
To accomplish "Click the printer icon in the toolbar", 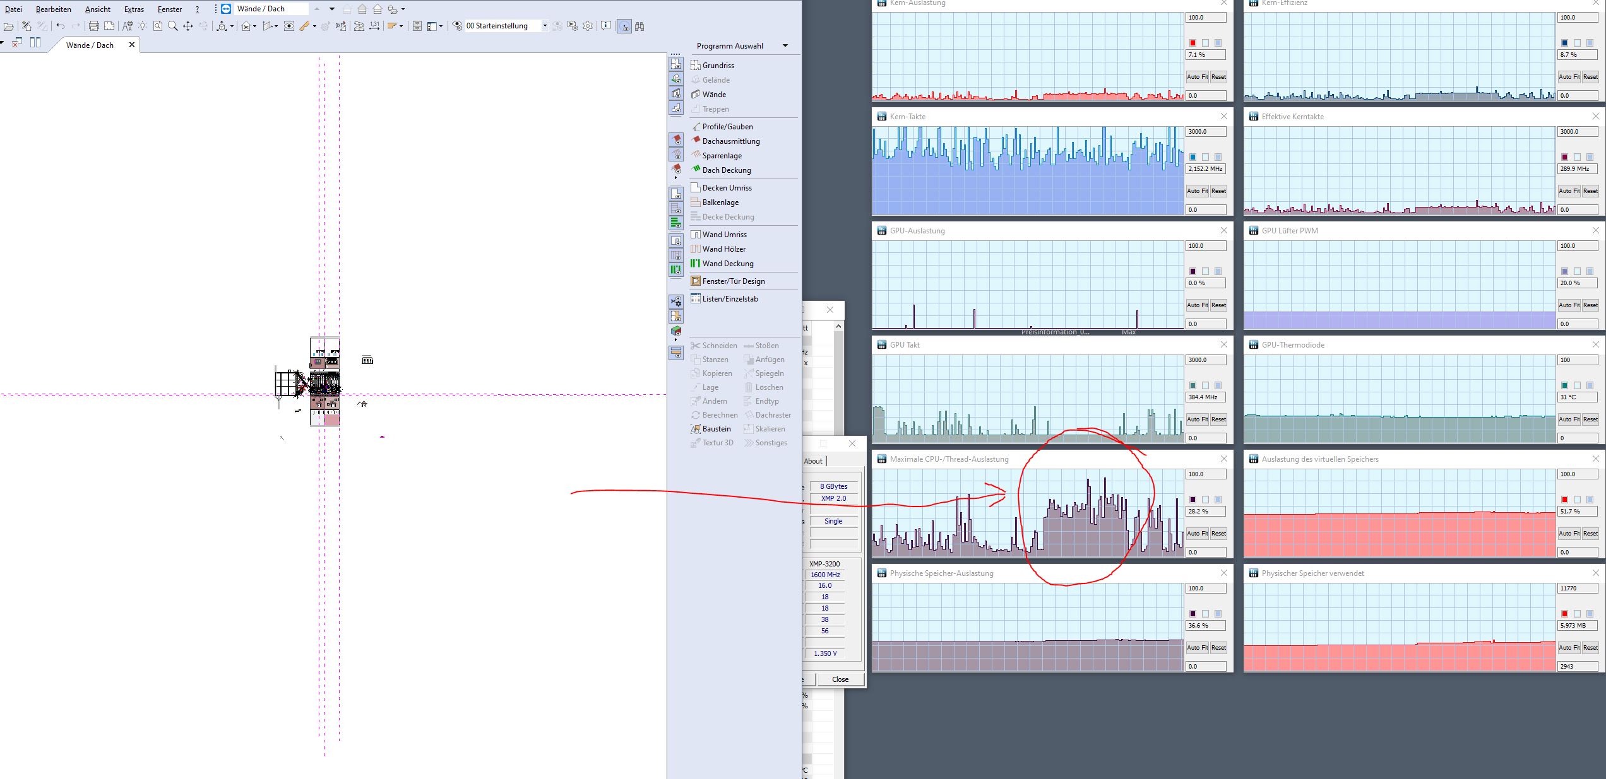I will point(93,26).
